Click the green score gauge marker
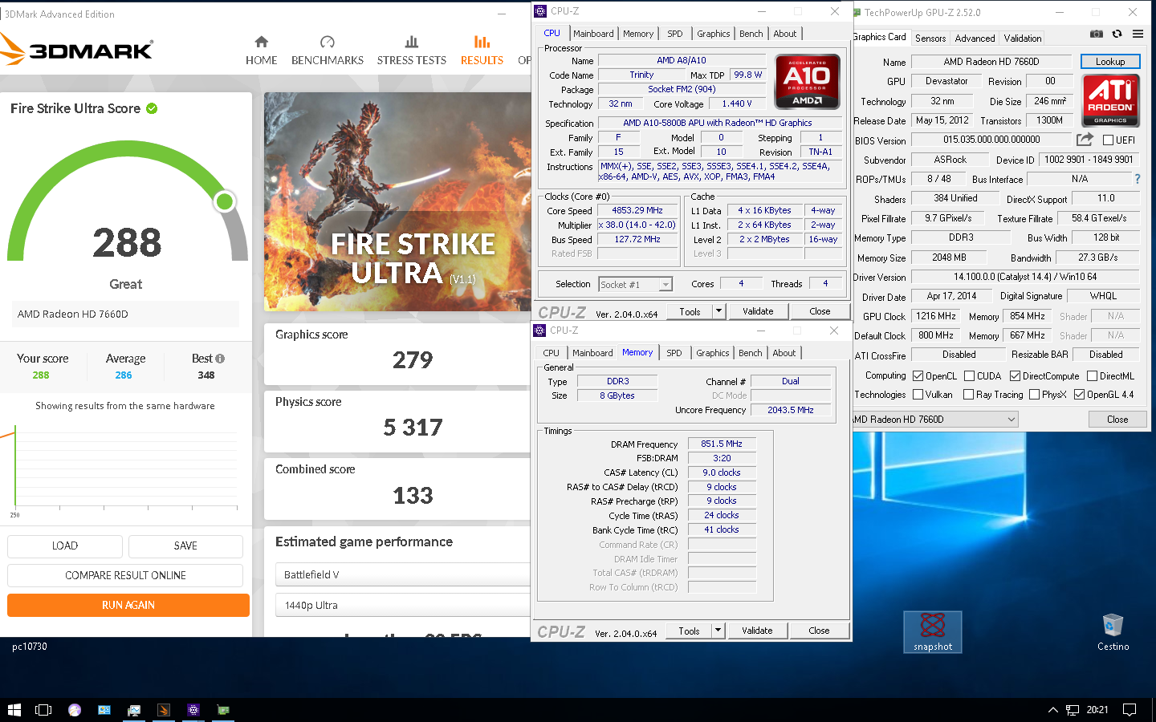The width and height of the screenshot is (1156, 722). [x=225, y=201]
